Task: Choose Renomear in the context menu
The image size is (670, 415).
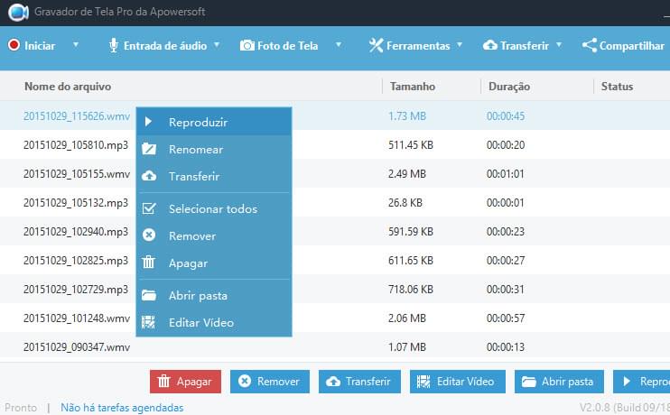Action: [195, 150]
